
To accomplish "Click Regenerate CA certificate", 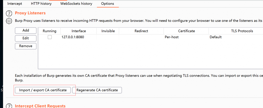I will coord(97,90).
